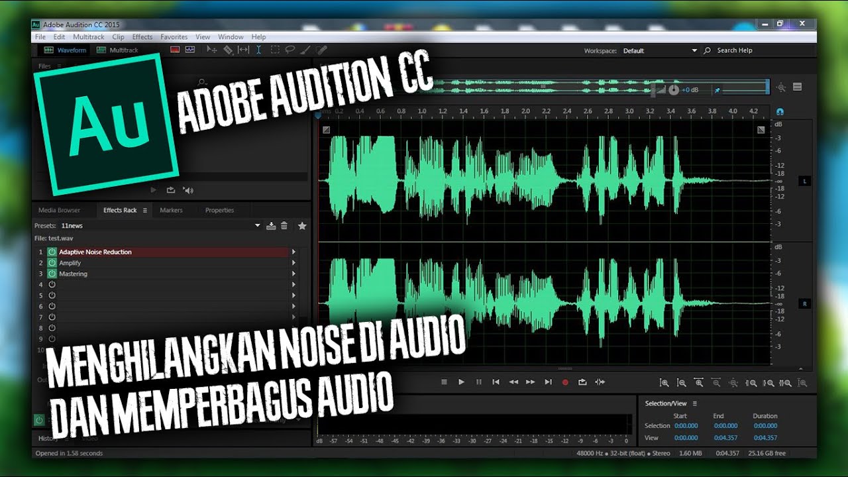Toggle power for the Amplify effect
The image size is (848, 477).
[x=52, y=263]
